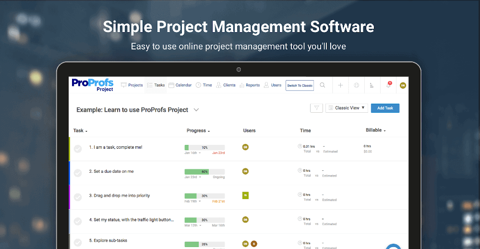Viewport: 480px width, 249px height.
Task: Click the 60% progress bar of task 2
Action: [204, 171]
